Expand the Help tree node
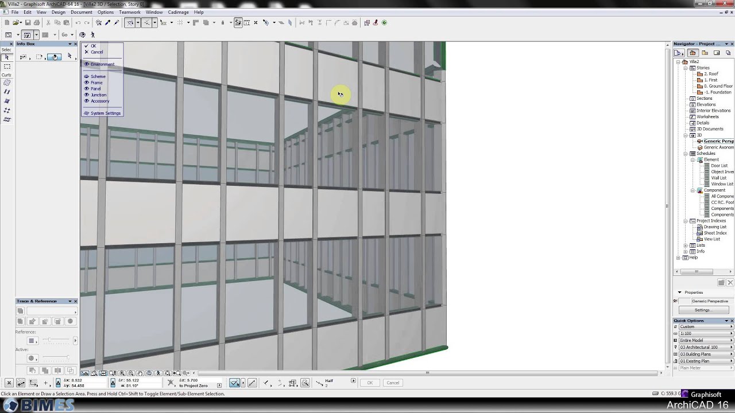The height and width of the screenshot is (413, 735). 679,258
